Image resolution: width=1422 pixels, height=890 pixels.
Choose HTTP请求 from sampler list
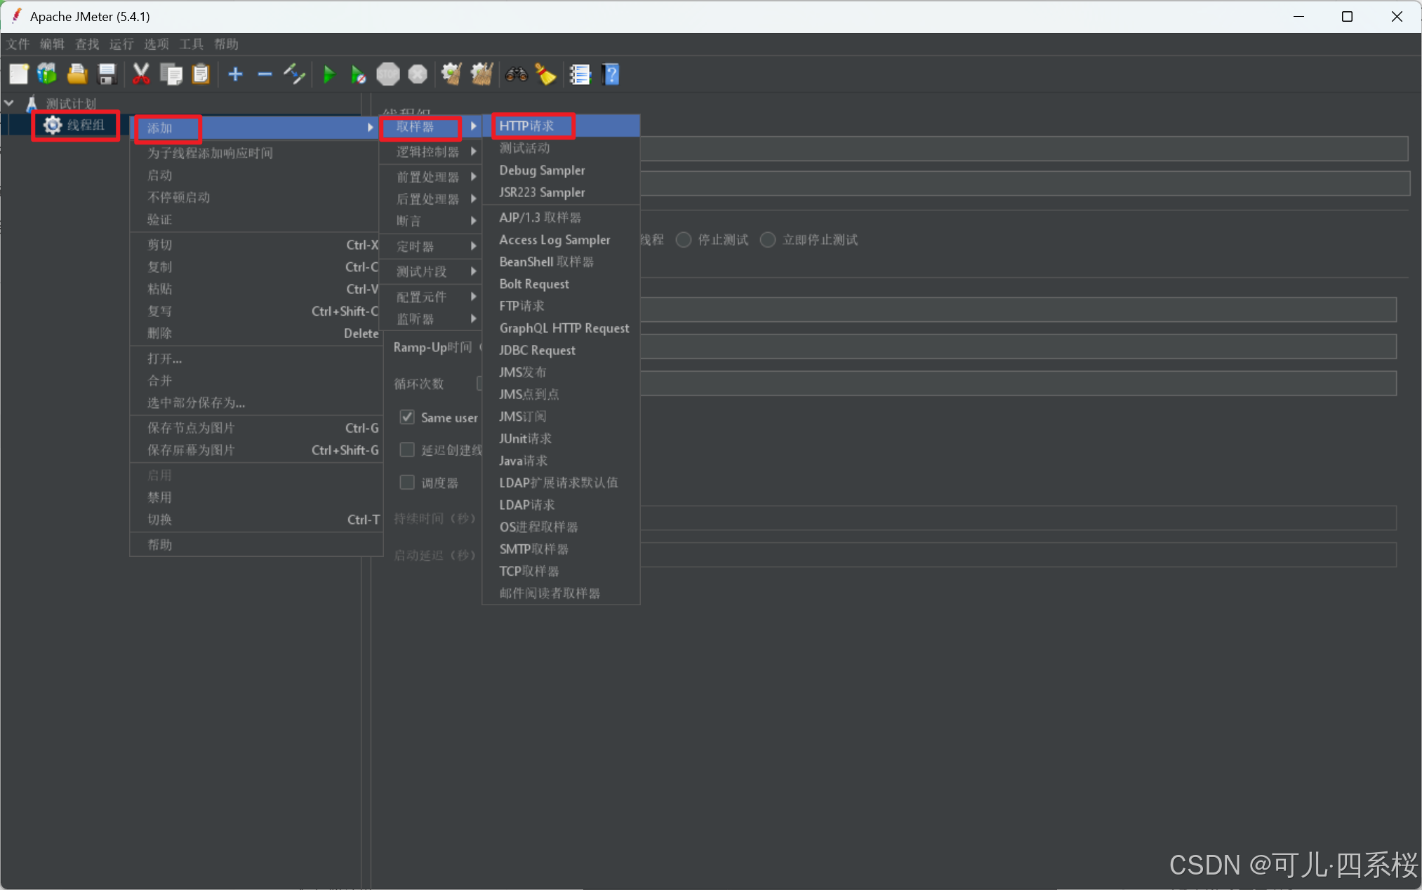coord(527,126)
